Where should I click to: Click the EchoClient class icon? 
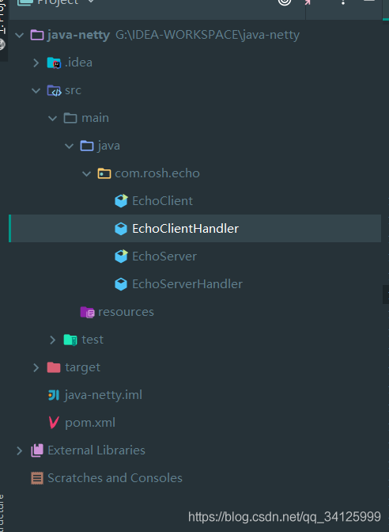pos(121,201)
